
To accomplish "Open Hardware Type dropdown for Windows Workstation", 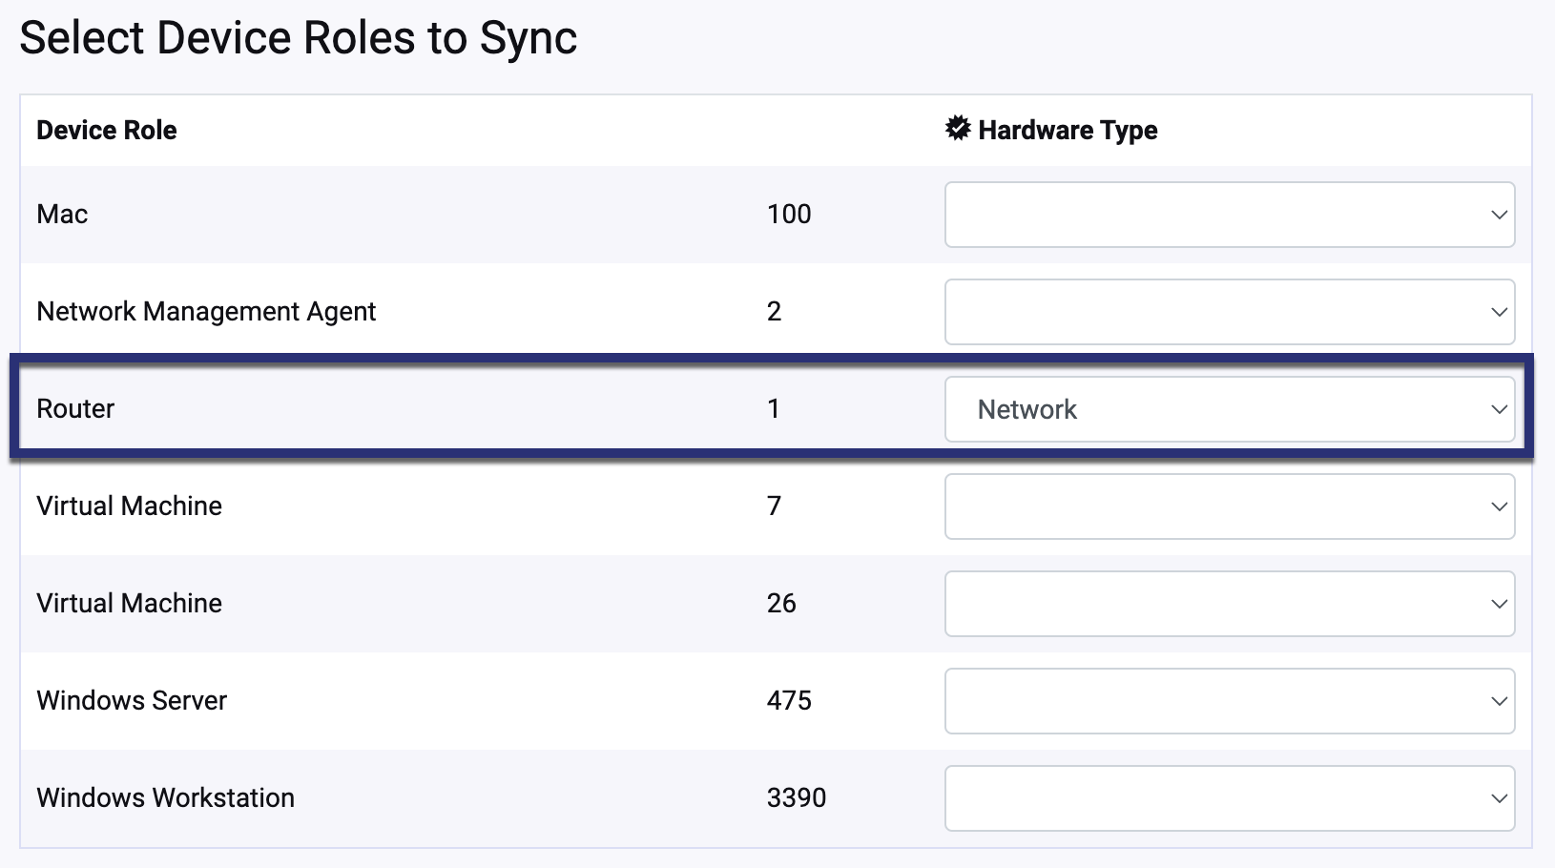I will click(x=1230, y=798).
